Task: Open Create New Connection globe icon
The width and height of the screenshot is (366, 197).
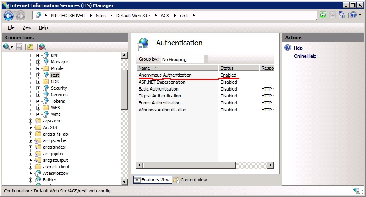Action: pos(6,47)
